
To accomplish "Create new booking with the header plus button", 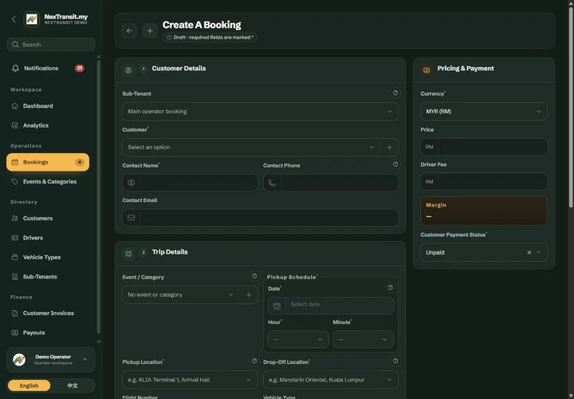I will point(150,31).
